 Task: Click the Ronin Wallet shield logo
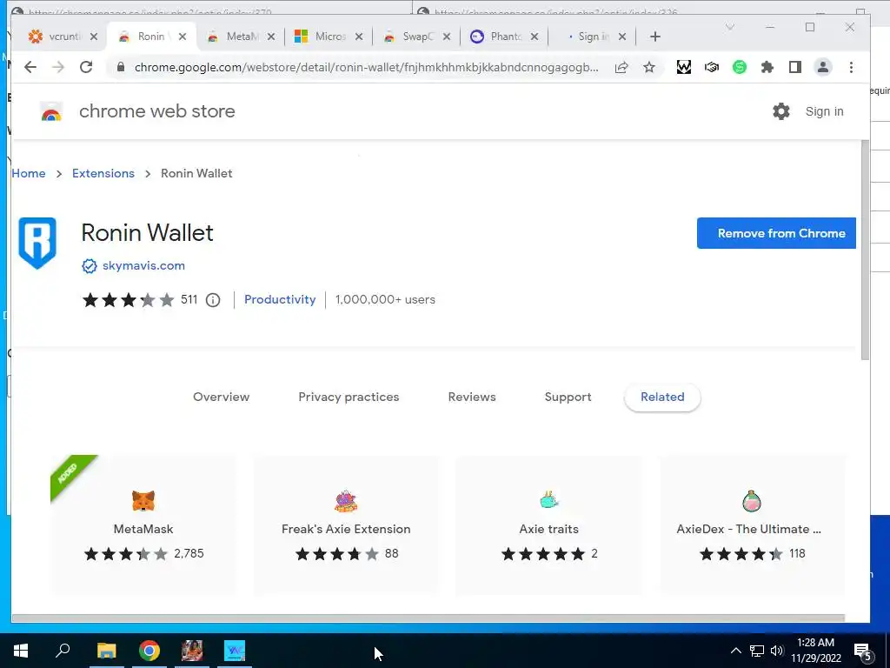coord(37,243)
